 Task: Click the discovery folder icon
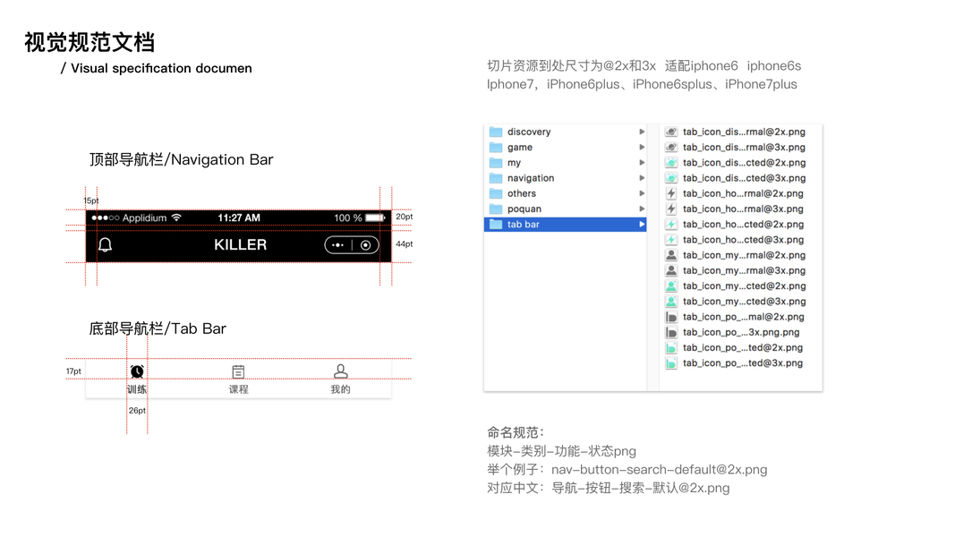click(496, 132)
